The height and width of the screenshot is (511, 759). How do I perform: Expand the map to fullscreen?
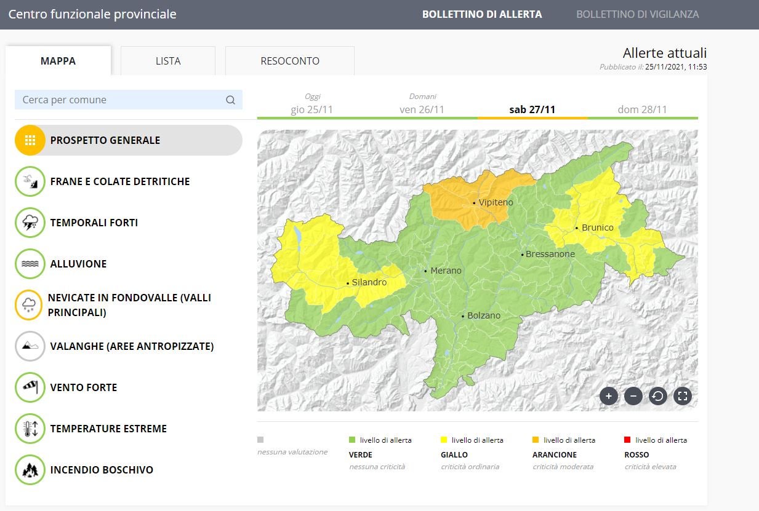[682, 396]
